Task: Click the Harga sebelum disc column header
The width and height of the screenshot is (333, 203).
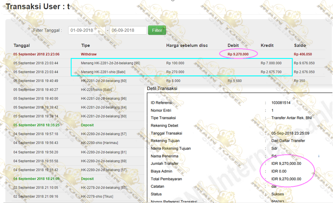Action: click(187, 45)
